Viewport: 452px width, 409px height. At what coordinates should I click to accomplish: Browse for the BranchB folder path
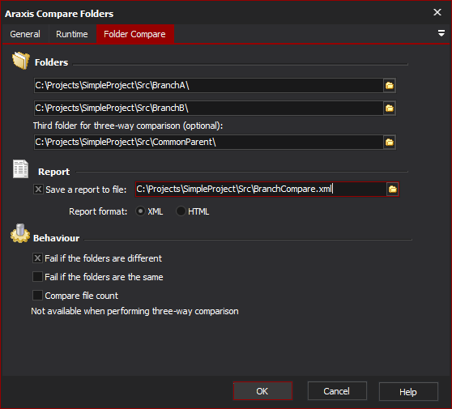390,108
